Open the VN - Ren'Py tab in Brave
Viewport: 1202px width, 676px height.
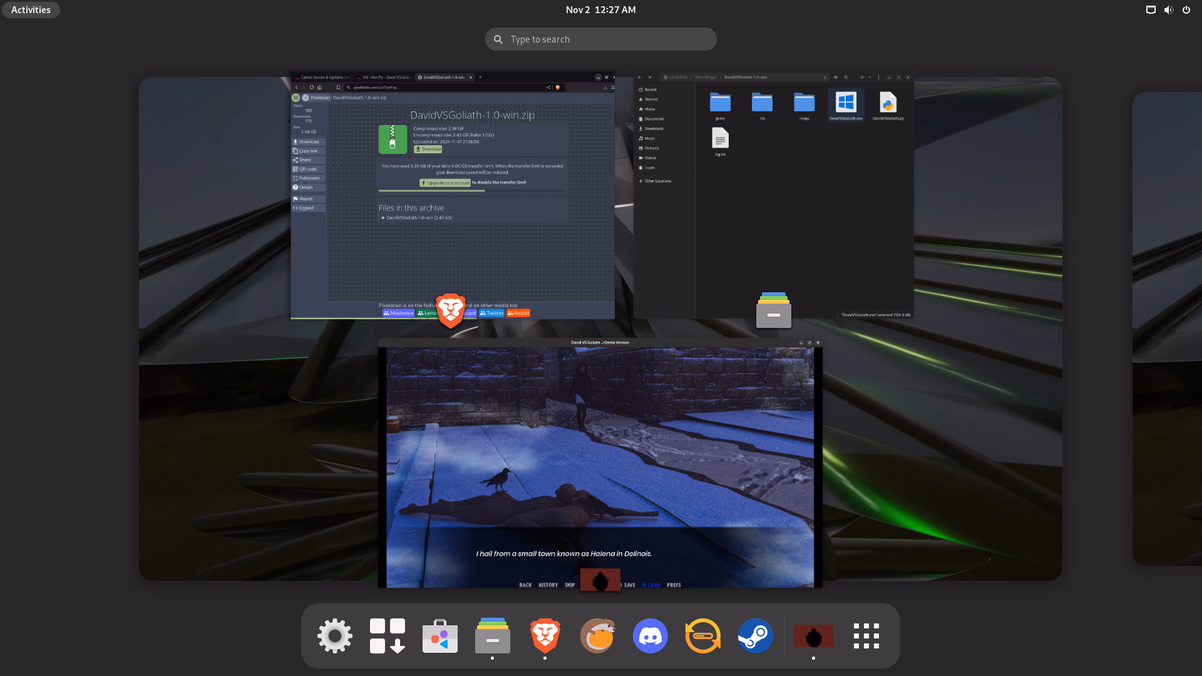pos(384,78)
